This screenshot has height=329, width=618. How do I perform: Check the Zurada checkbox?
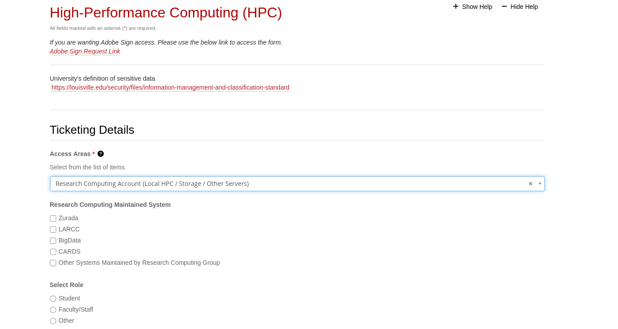[53, 218]
